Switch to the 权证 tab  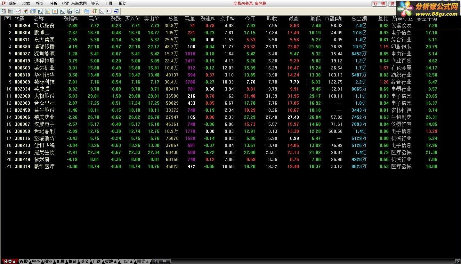pyautogui.click(x=73, y=261)
